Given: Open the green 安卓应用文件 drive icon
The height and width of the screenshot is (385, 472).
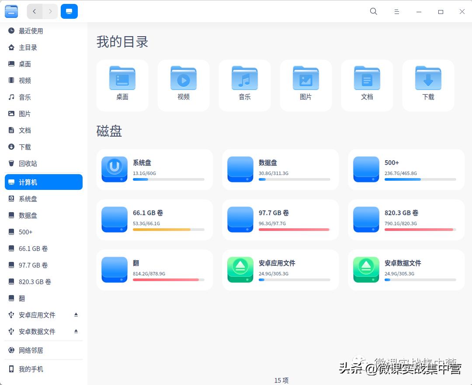Looking at the screenshot, I should point(240,270).
